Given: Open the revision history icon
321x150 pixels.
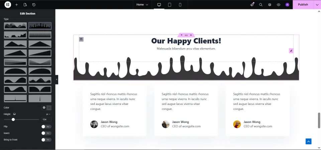Looking at the screenshot, I should click(x=34, y=5).
